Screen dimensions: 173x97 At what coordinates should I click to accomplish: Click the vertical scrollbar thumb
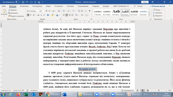point(172,60)
